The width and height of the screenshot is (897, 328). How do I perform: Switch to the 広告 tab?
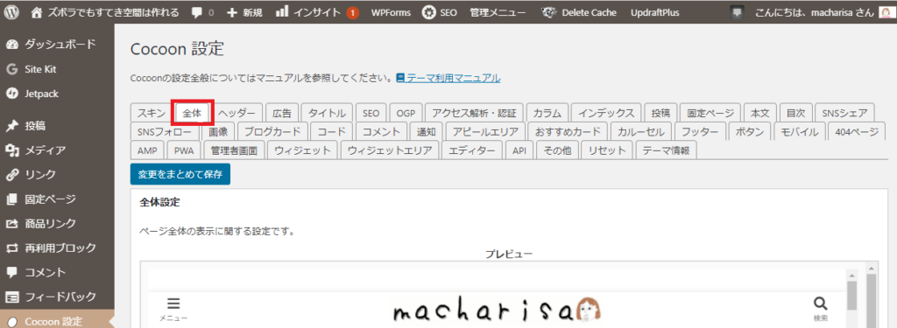(281, 113)
